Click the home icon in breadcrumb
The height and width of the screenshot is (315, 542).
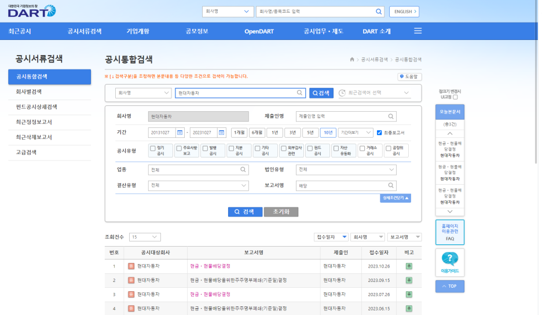tap(352, 60)
